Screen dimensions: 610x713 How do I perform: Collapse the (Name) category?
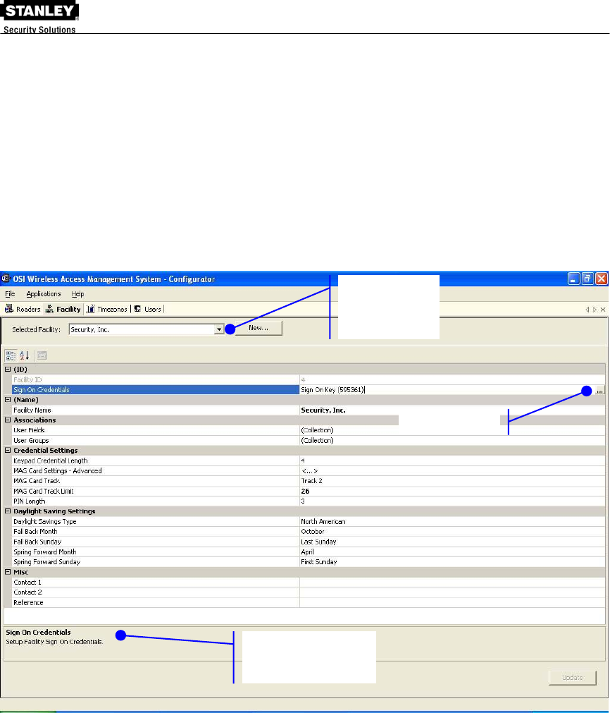[x=8, y=400]
